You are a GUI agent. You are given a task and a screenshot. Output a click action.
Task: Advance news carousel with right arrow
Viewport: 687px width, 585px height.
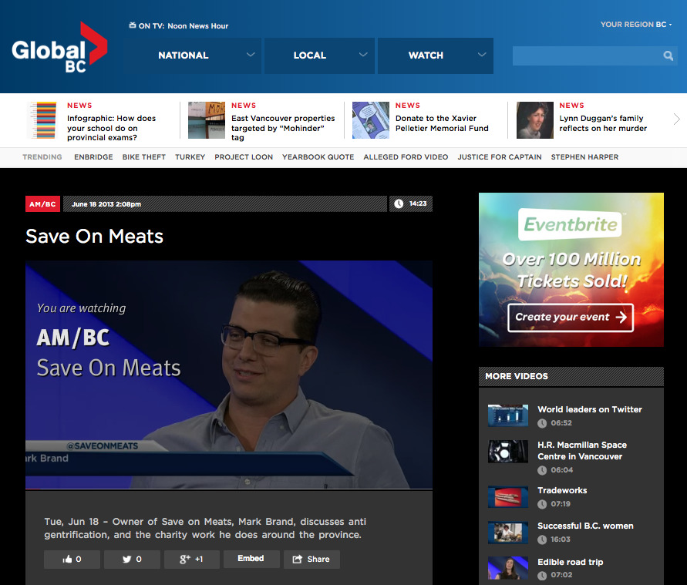(x=676, y=119)
